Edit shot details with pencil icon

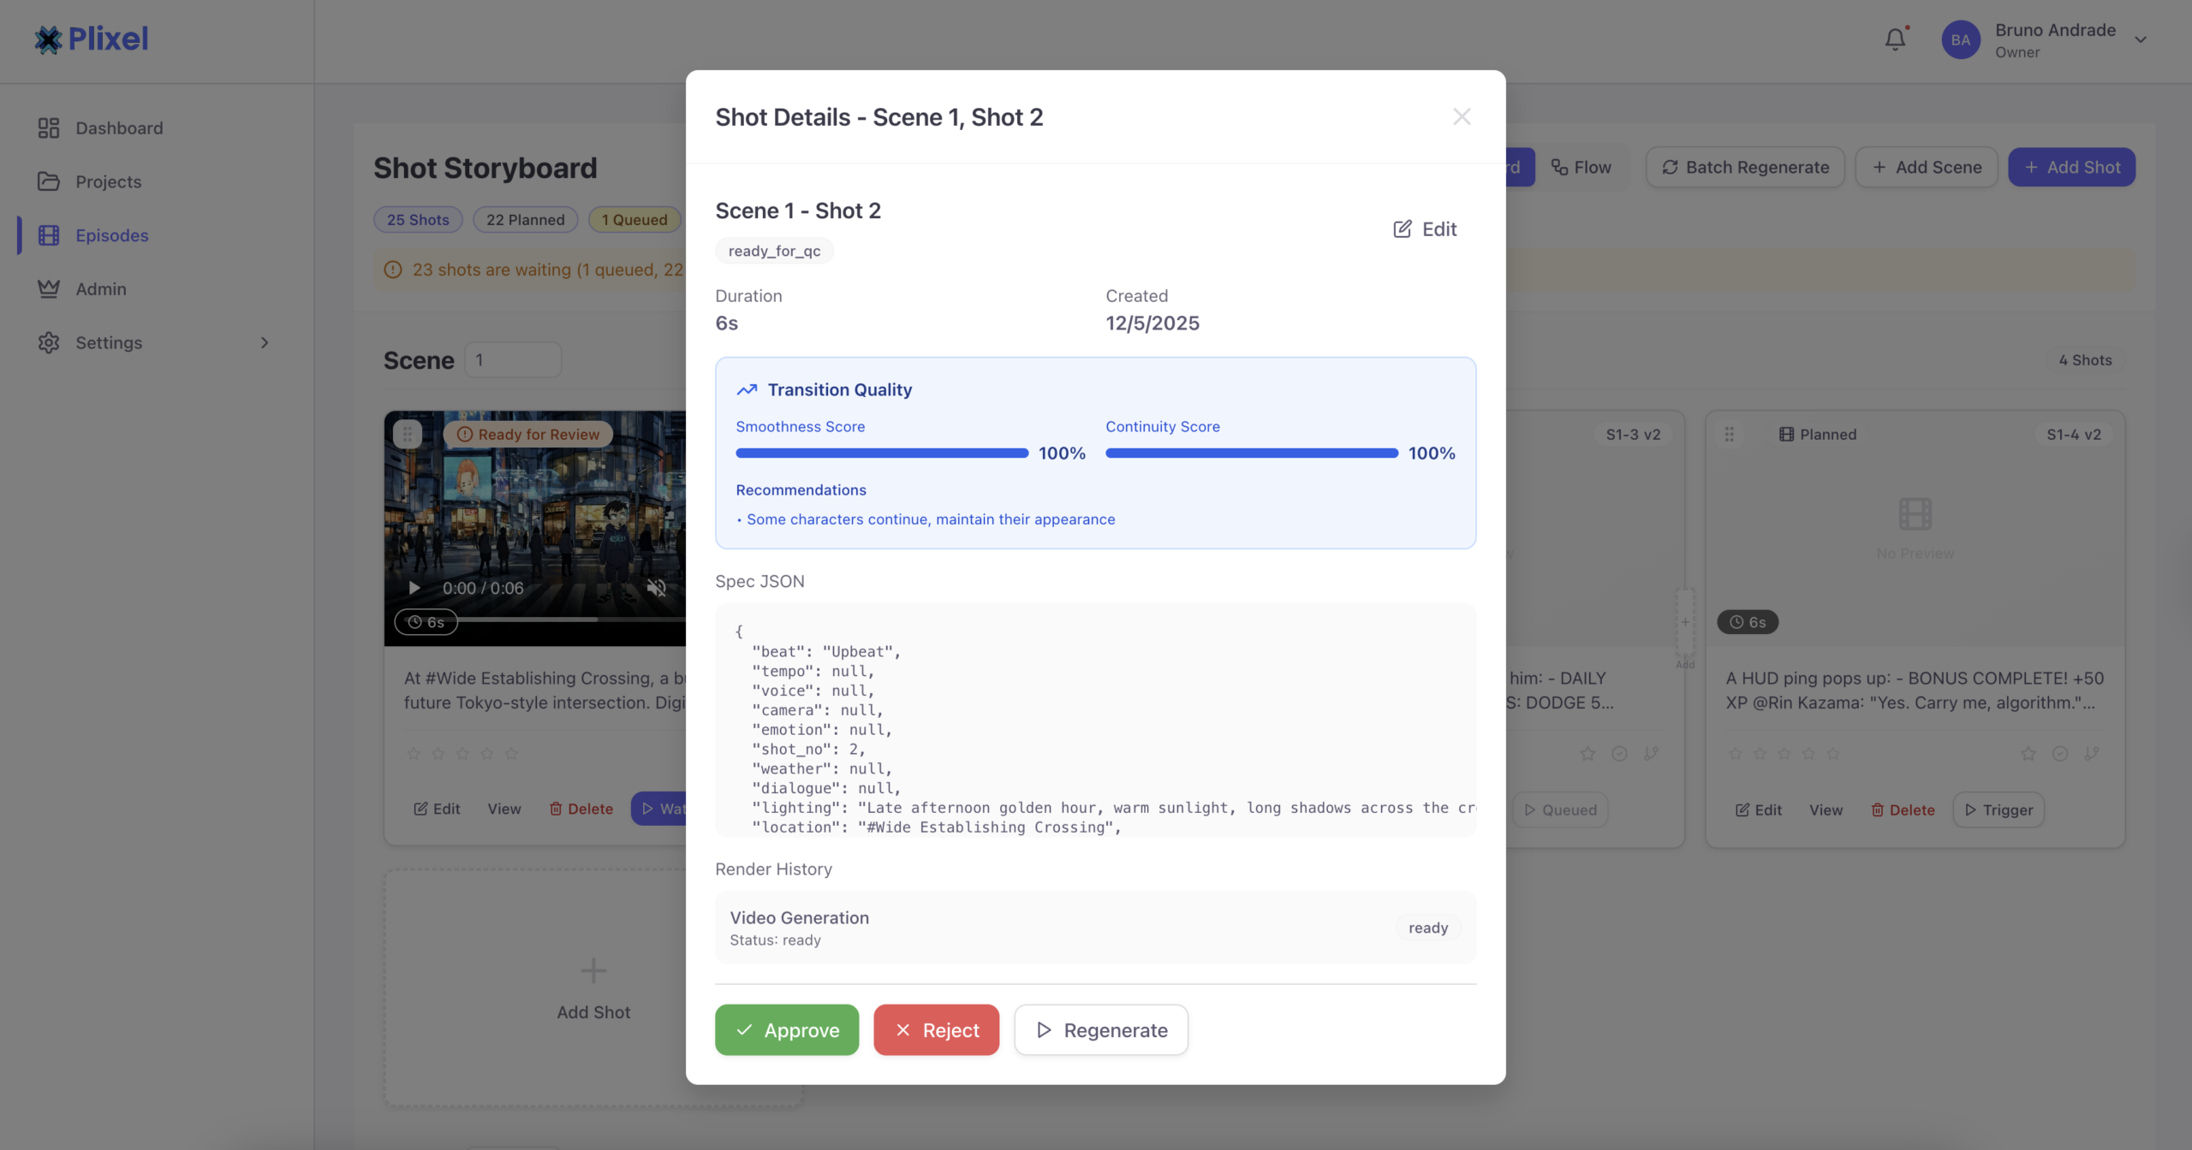(1402, 228)
